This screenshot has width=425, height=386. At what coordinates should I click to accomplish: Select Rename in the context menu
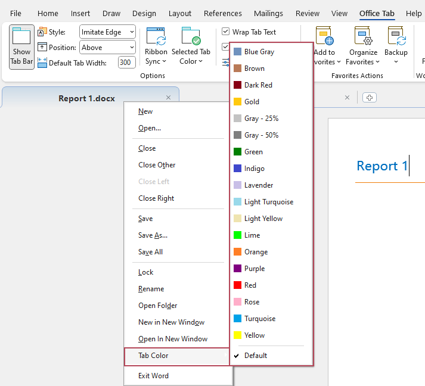(x=151, y=289)
